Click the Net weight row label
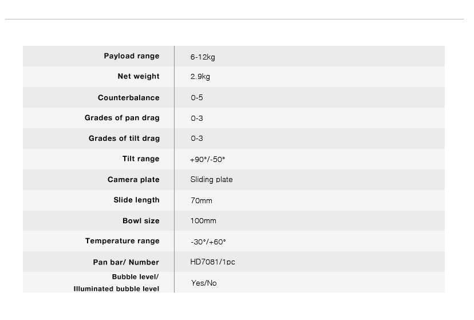The height and width of the screenshot is (320, 474). point(138,77)
